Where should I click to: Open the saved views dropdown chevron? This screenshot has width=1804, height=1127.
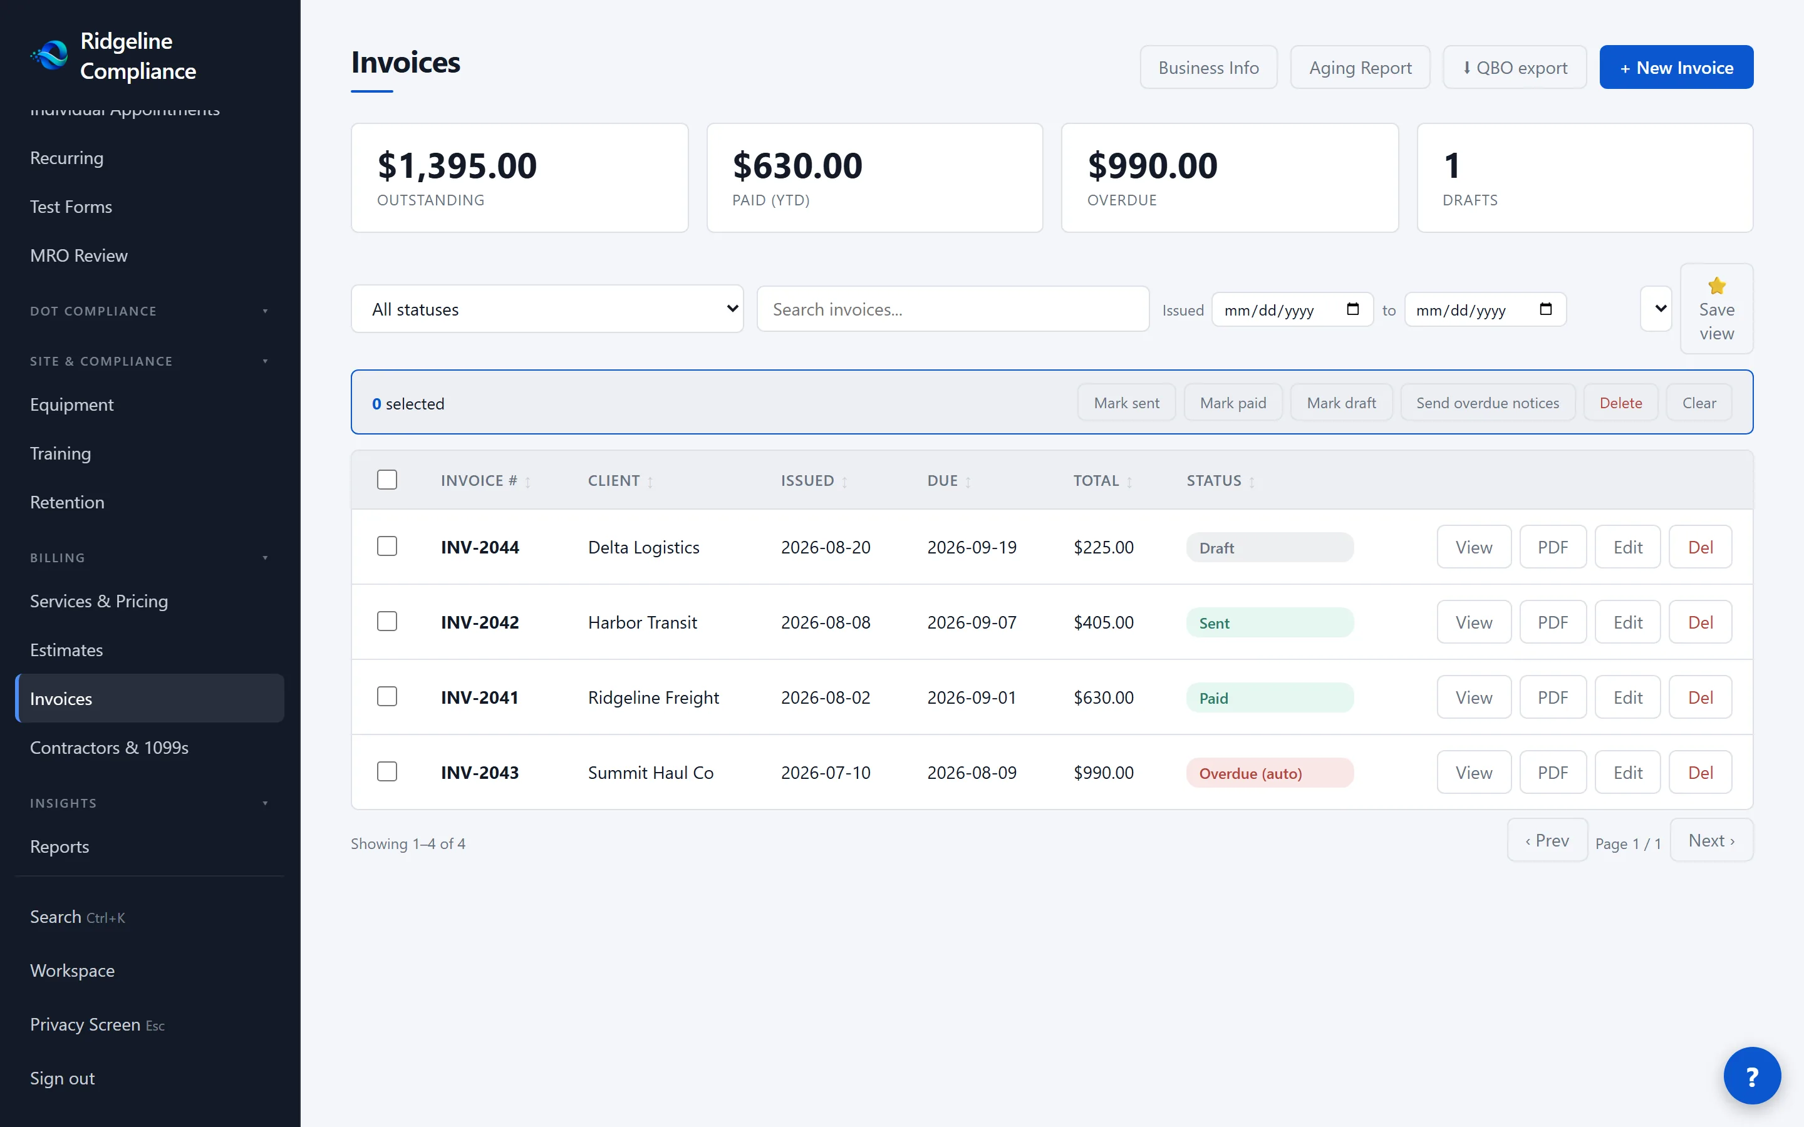click(1656, 309)
